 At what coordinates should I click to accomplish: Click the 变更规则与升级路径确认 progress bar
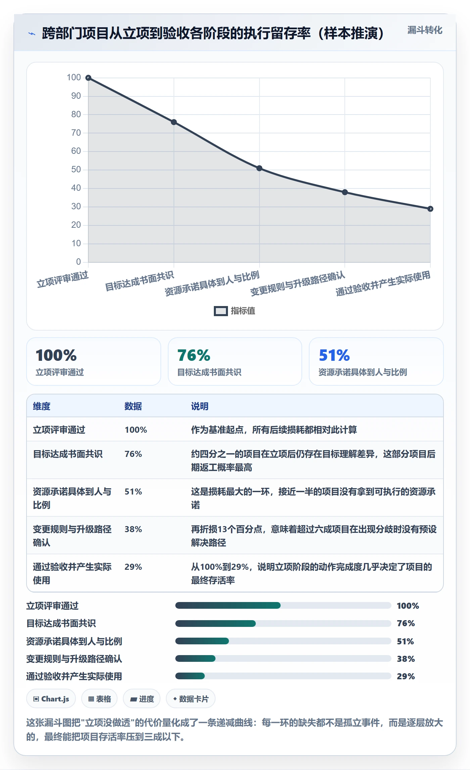283,658
